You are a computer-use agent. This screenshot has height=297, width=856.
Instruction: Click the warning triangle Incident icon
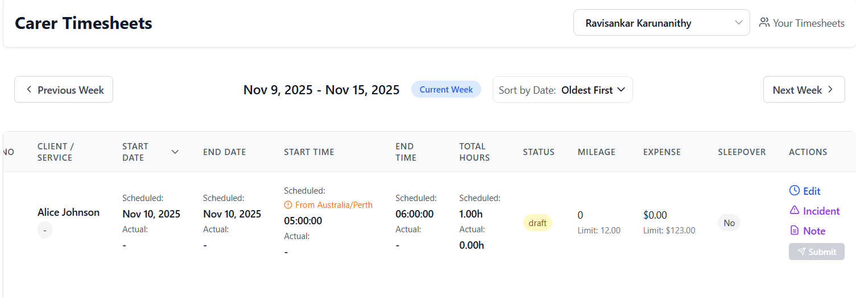point(795,211)
